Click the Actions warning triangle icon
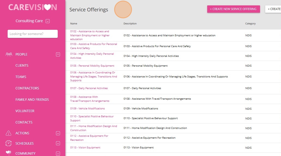The width and height of the screenshot is (281, 156). (x=8, y=133)
